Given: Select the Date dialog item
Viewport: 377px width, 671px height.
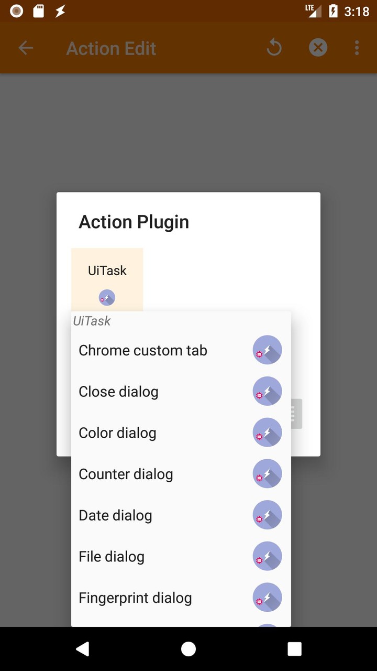Looking at the screenshot, I should click(115, 515).
